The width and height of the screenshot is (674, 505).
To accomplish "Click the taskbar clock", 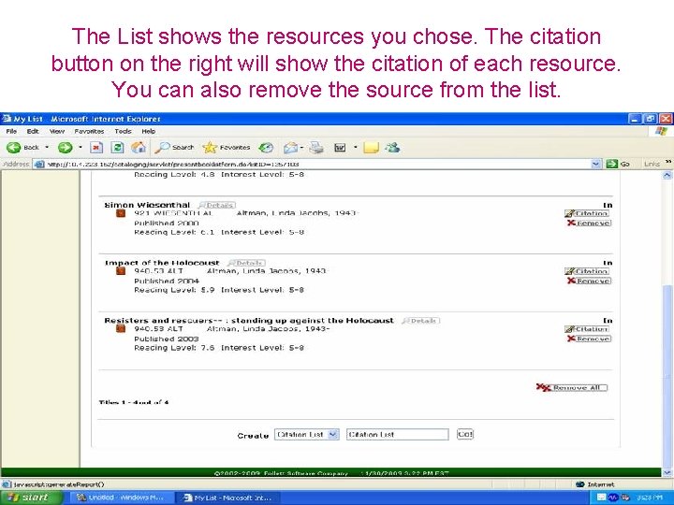I will click(x=649, y=498).
